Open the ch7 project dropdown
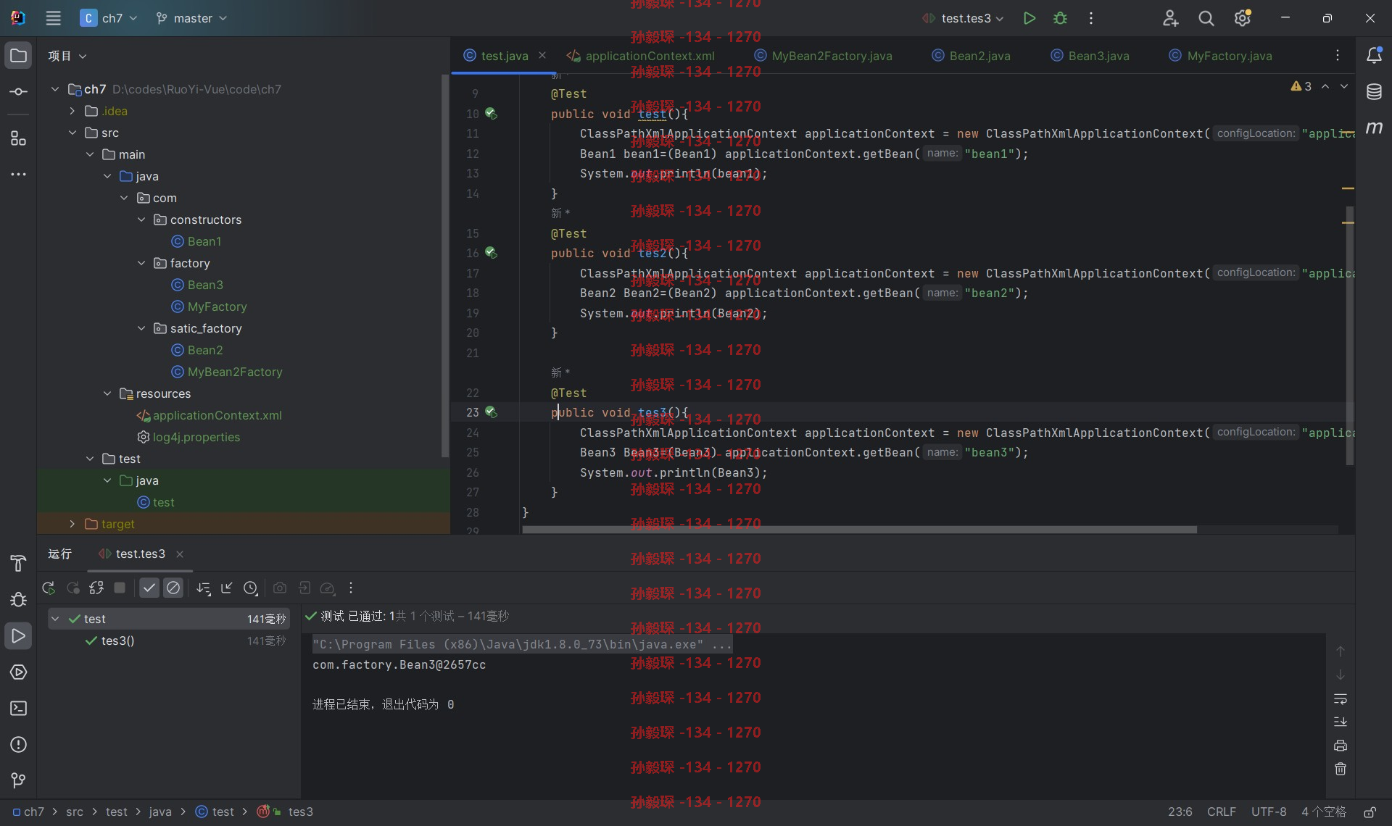The image size is (1392, 826). click(x=109, y=18)
